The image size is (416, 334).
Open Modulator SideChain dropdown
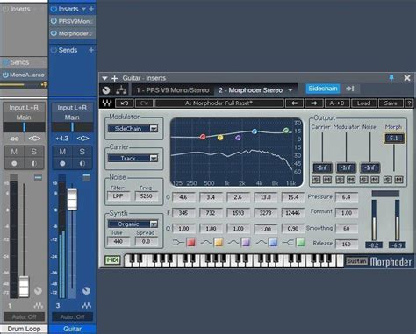pos(133,129)
